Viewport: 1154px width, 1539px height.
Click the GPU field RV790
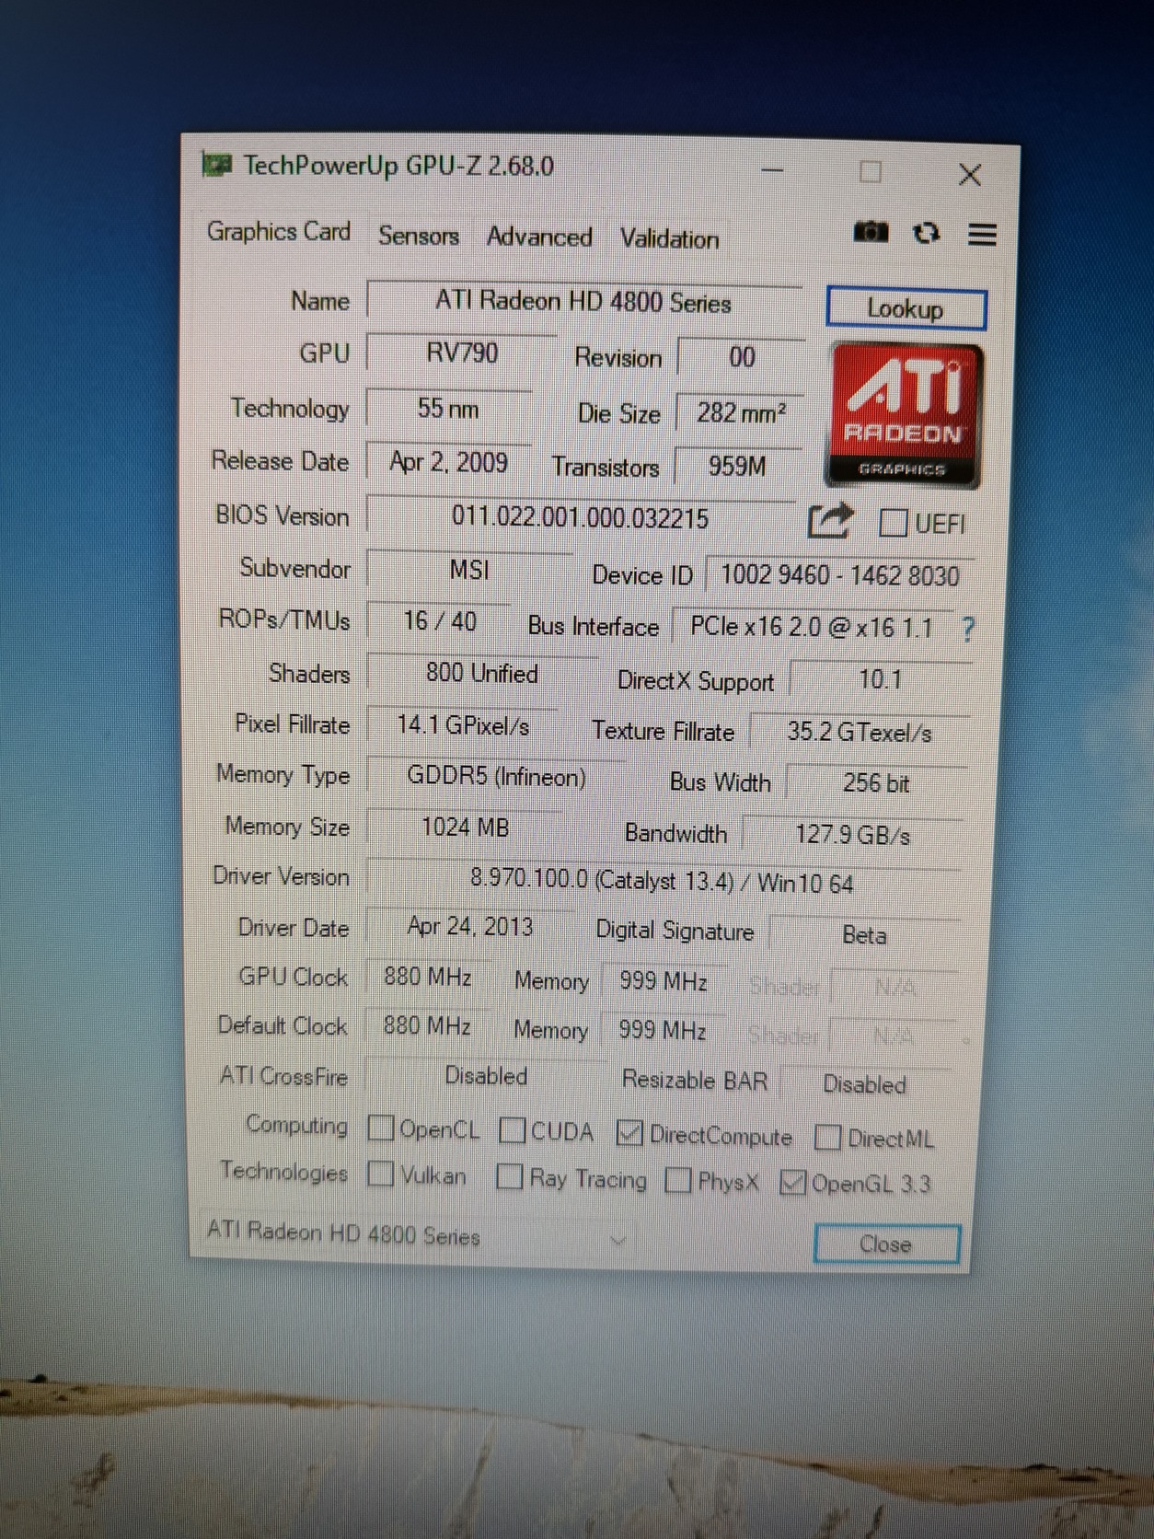click(x=462, y=353)
